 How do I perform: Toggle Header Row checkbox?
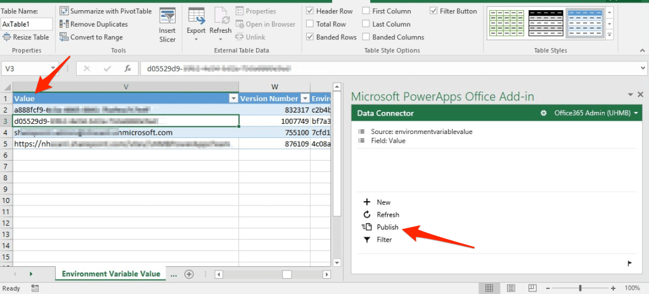[310, 11]
